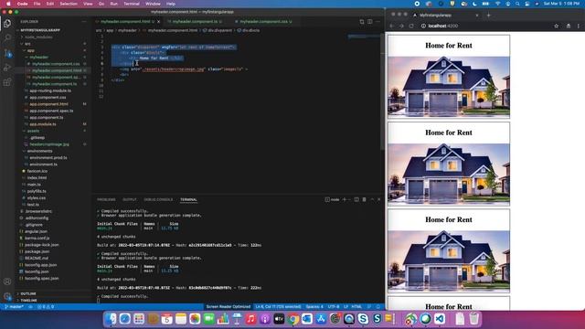Viewport: 585px width, 329px height.
Task: Close the Myfirstangularapp browser tab
Action: pos(477,16)
